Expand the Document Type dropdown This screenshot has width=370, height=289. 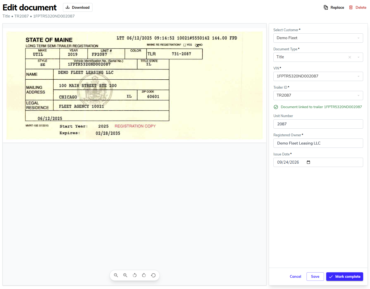pos(359,57)
